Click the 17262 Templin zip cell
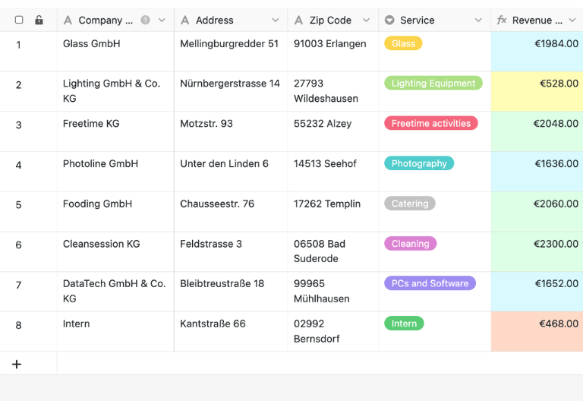The width and height of the screenshot is (583, 401). pos(333,212)
